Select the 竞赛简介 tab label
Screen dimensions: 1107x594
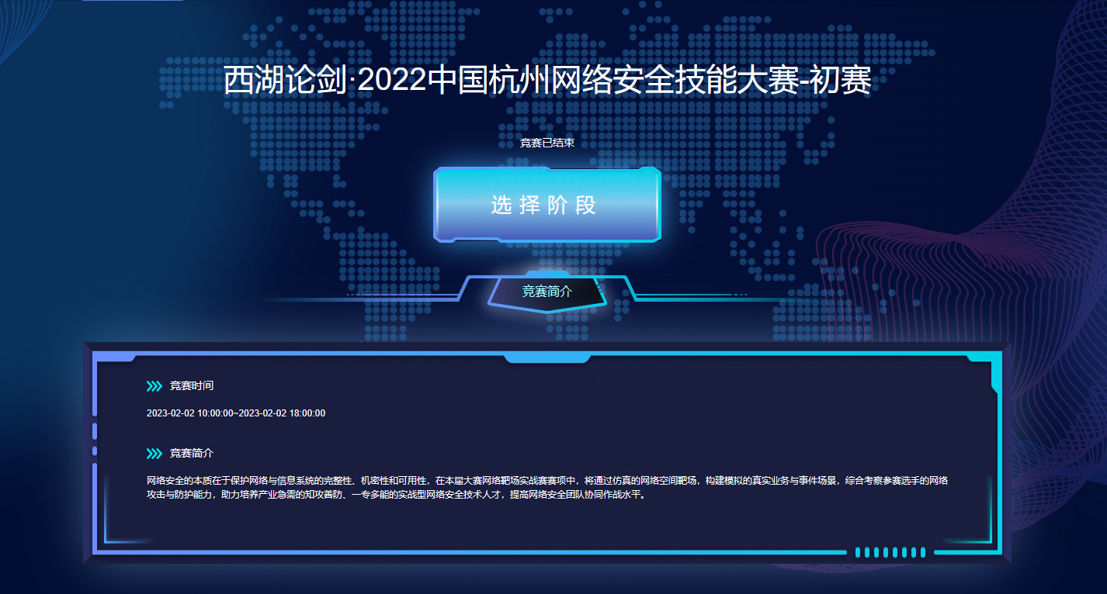point(547,292)
